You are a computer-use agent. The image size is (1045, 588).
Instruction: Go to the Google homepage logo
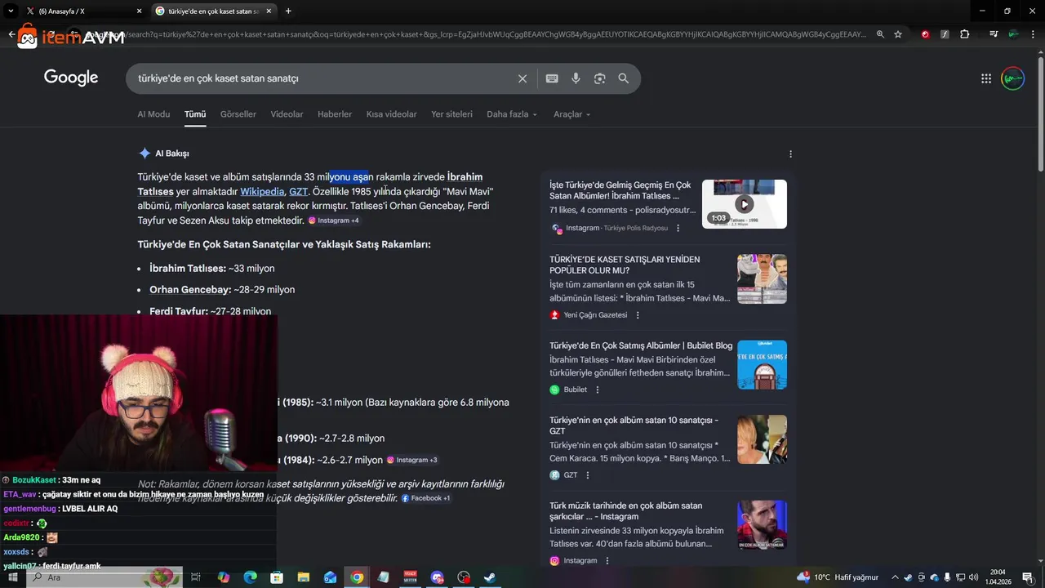point(71,78)
